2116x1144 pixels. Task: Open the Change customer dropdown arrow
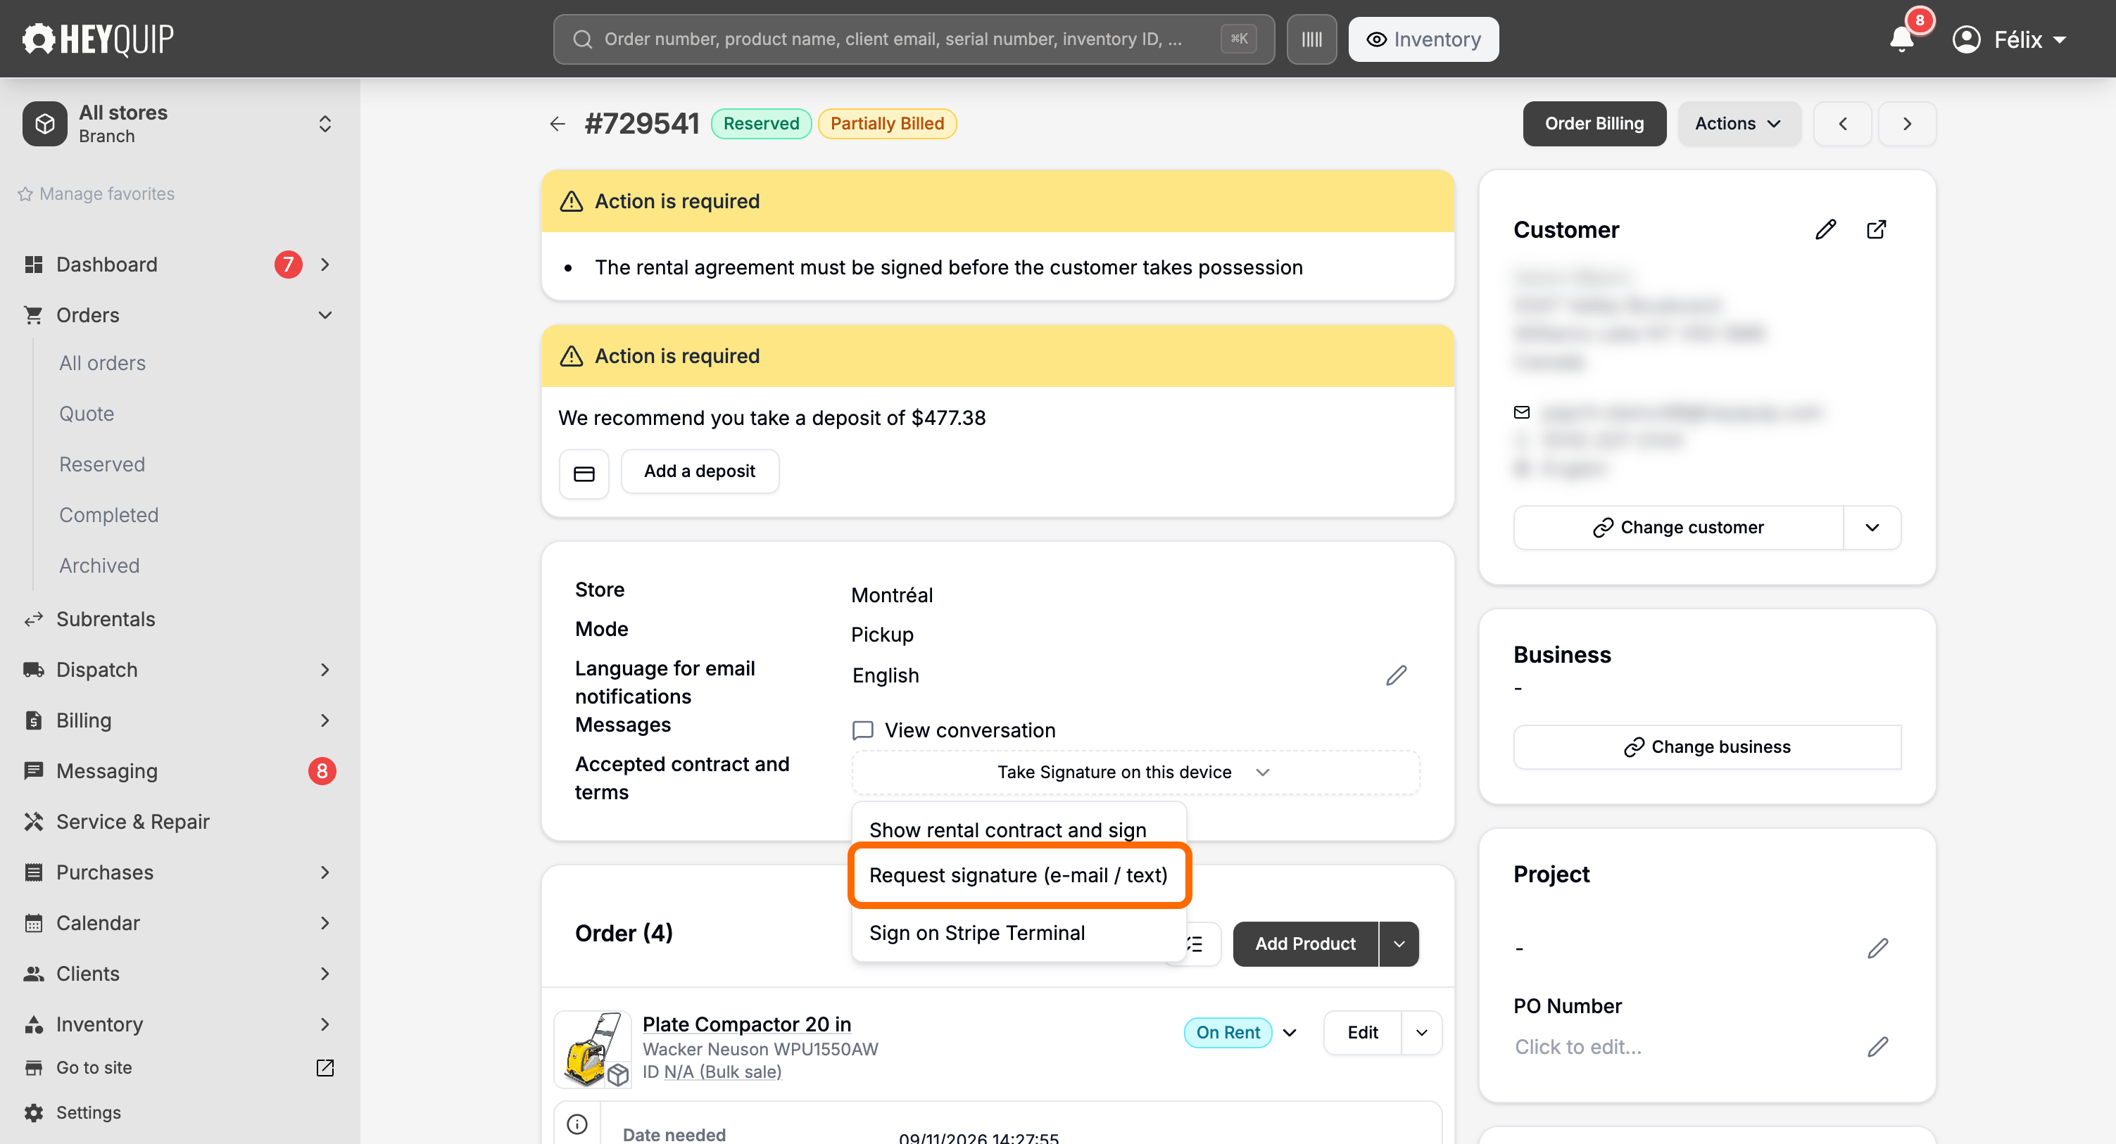(x=1872, y=527)
